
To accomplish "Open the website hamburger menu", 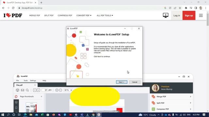I will tap(201, 15).
